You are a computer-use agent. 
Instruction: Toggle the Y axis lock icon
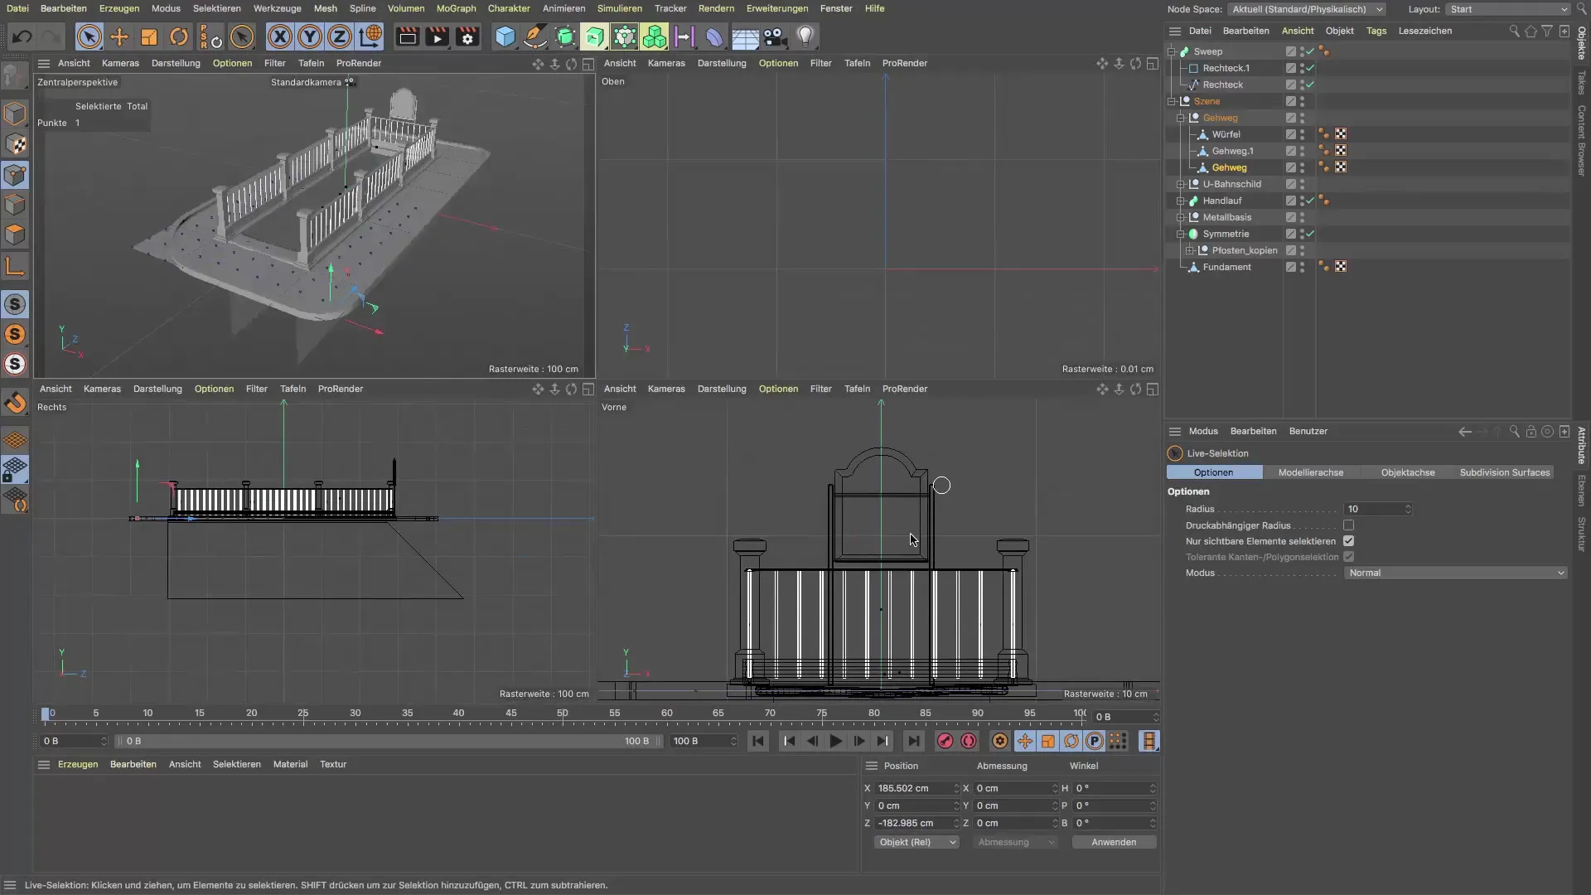click(310, 36)
